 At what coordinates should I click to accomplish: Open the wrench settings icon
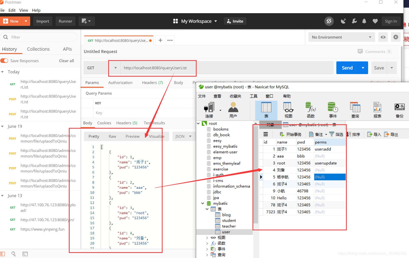click(x=354, y=21)
